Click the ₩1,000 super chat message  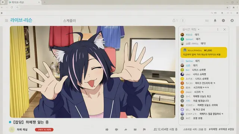204,52
